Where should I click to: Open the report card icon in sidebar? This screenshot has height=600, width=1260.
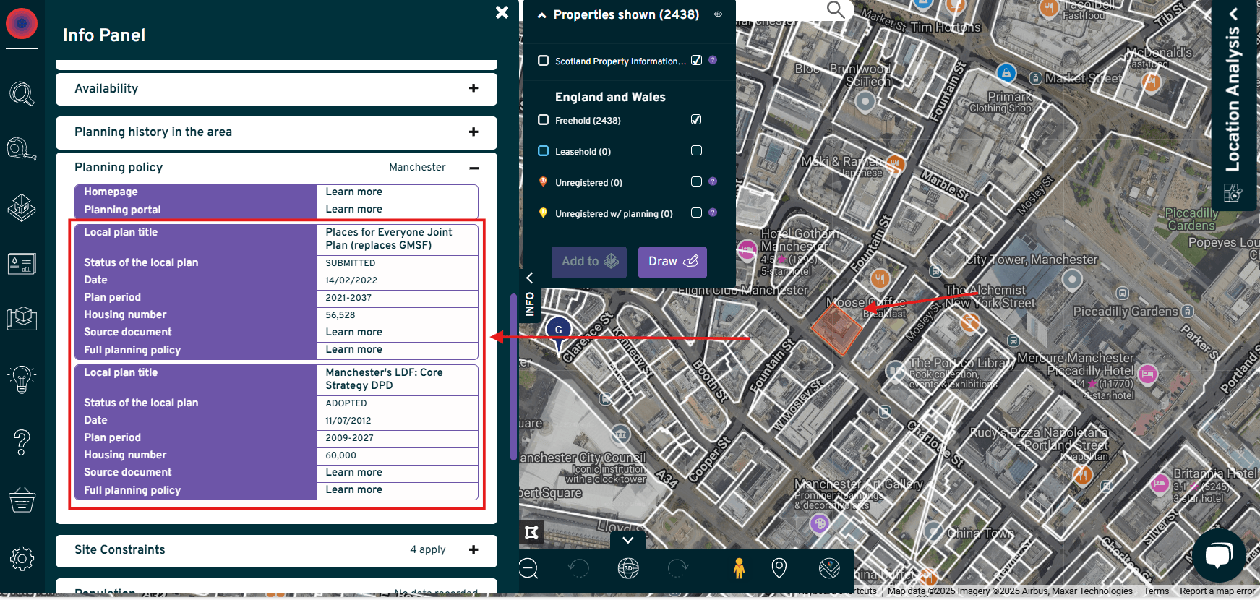pos(22,264)
